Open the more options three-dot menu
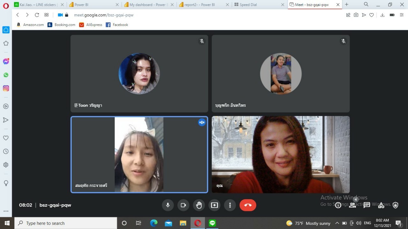This screenshot has height=229, width=408. click(230, 205)
